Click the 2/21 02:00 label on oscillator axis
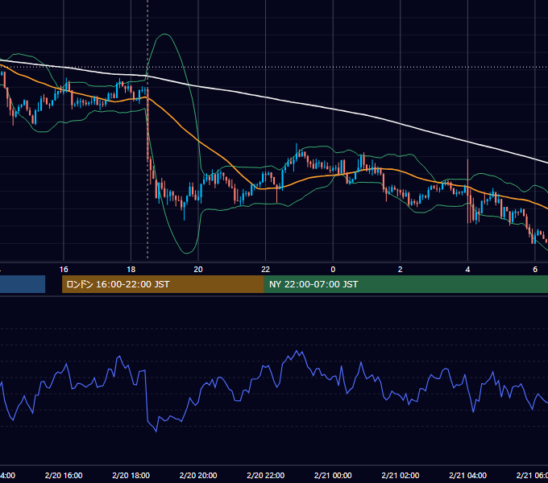The height and width of the screenshot is (483, 548). point(401,475)
